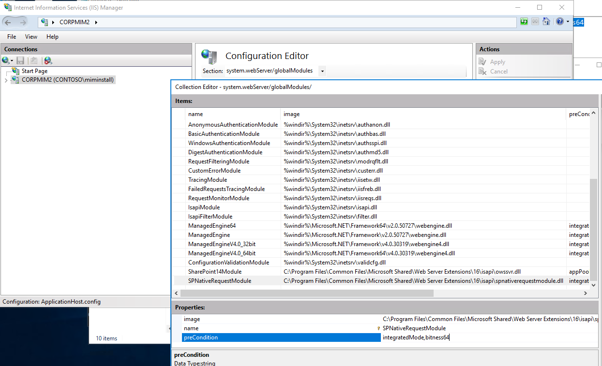The height and width of the screenshot is (366, 602).
Task: Open dropdown arrow beside the Help icon
Action: click(x=568, y=22)
